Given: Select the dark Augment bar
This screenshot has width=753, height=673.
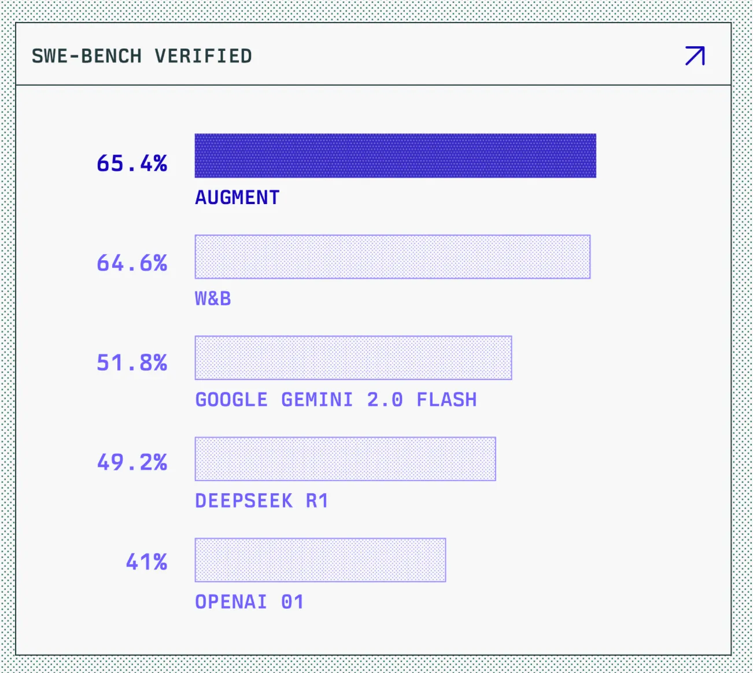Looking at the screenshot, I should [395, 156].
